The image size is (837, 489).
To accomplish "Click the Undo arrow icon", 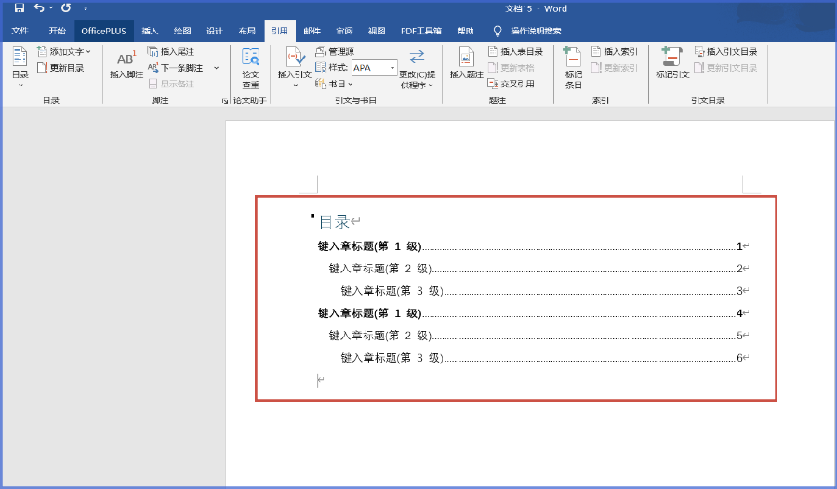I will (x=39, y=8).
